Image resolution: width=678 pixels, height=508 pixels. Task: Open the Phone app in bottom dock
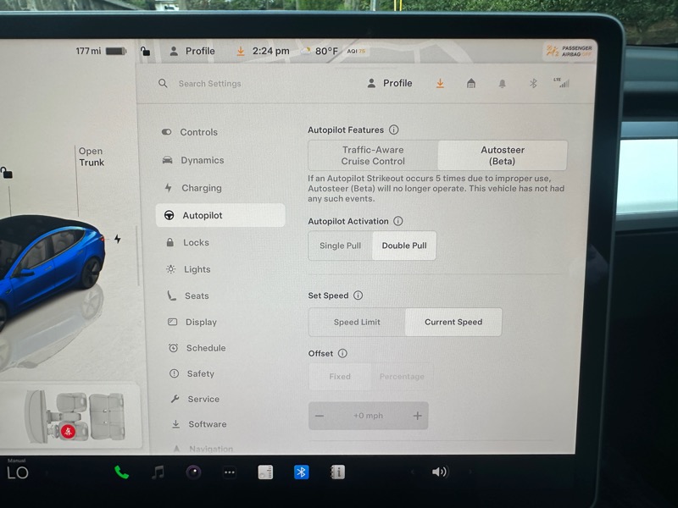122,472
